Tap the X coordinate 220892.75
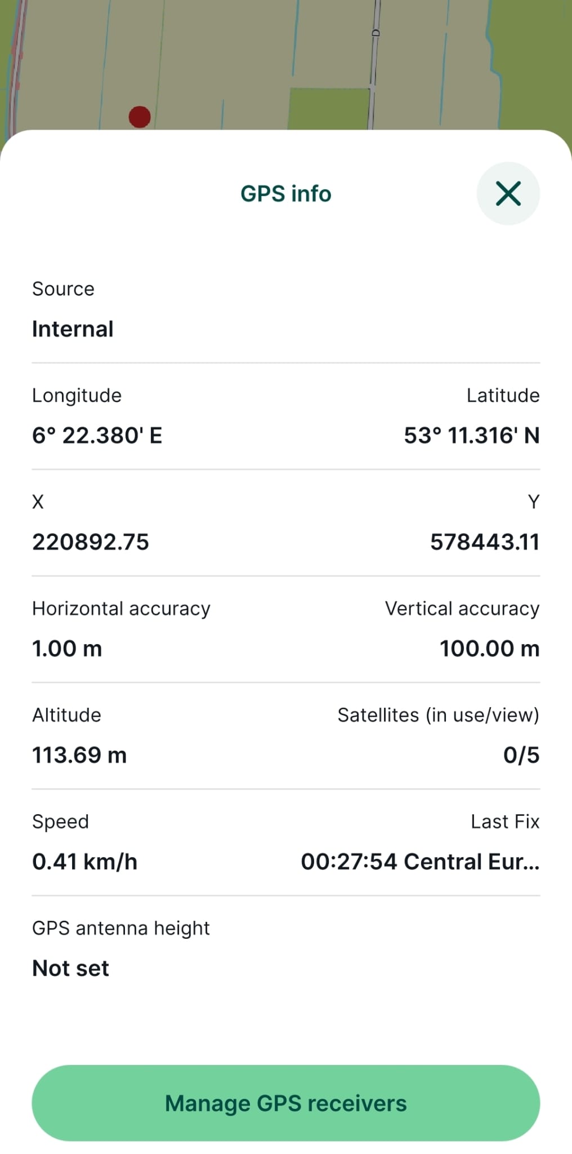The width and height of the screenshot is (572, 1154). pos(91,542)
